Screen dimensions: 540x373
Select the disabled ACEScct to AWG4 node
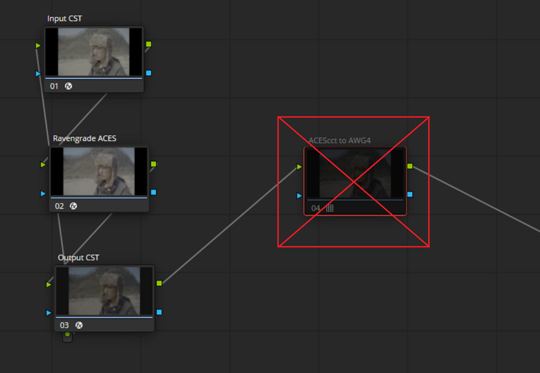(355, 181)
